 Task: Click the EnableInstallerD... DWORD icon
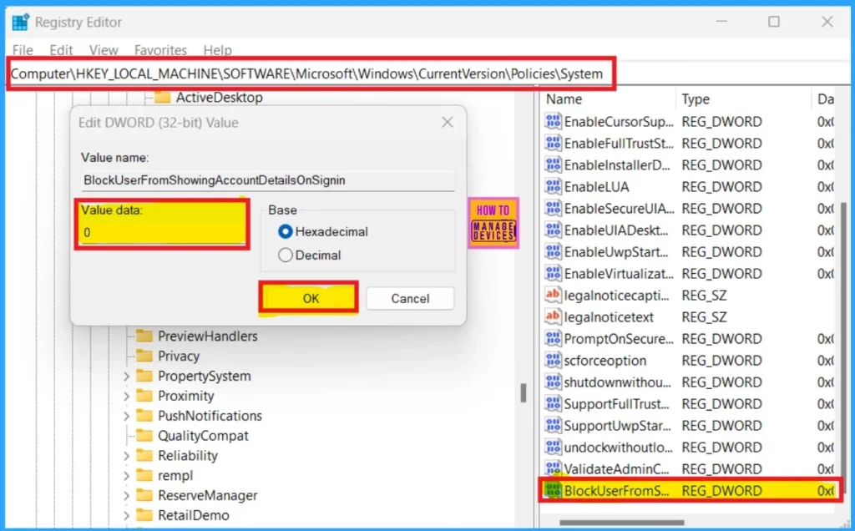point(553,164)
